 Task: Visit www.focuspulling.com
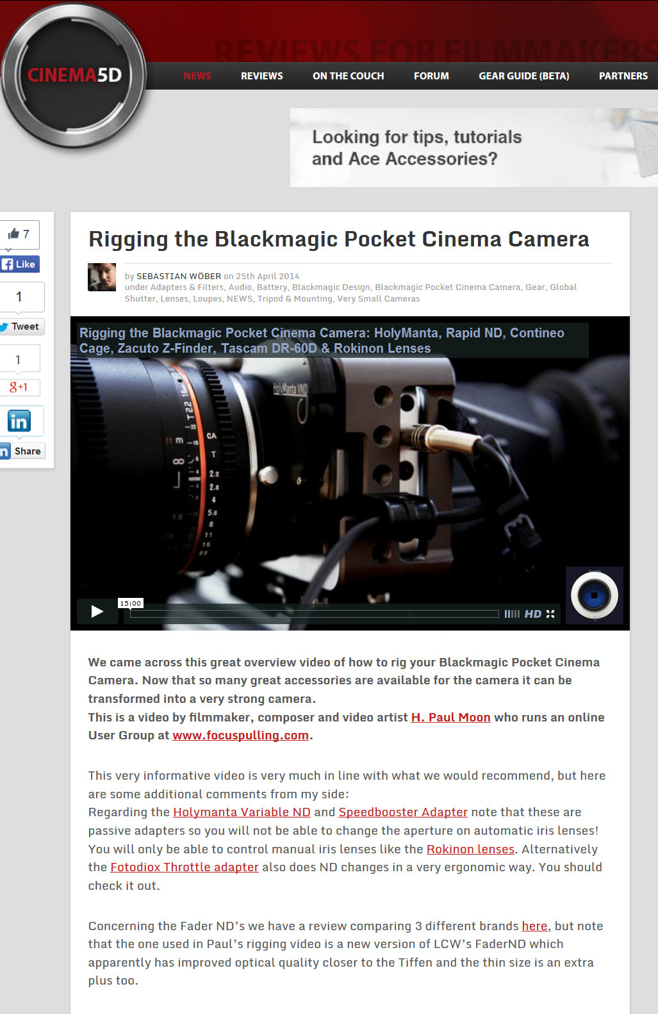(x=241, y=736)
